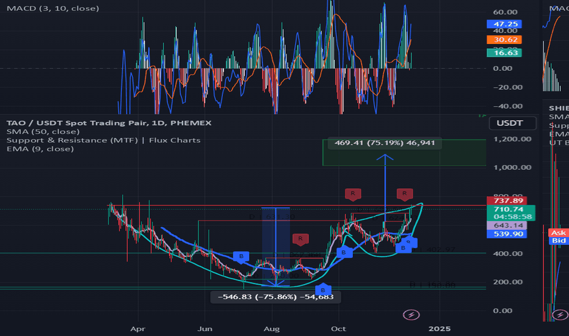Screen dimensions: 569x336
Task: Click the Aug label on time axis
Action: coord(272,329)
